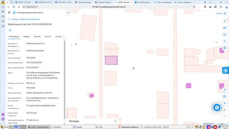Click the taskbar clock showing 15:41
Viewport: 229px width, 129px height.
[x=225, y=127]
